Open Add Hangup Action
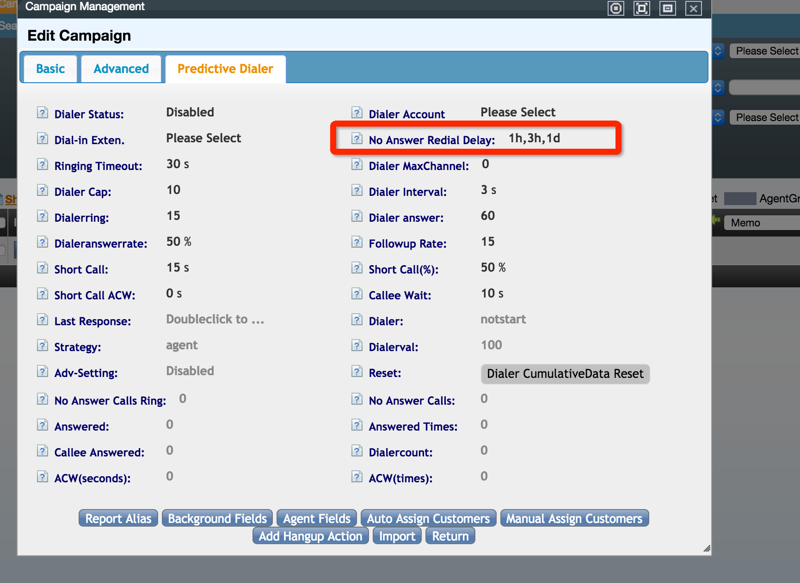800x583 pixels. pyautogui.click(x=310, y=536)
